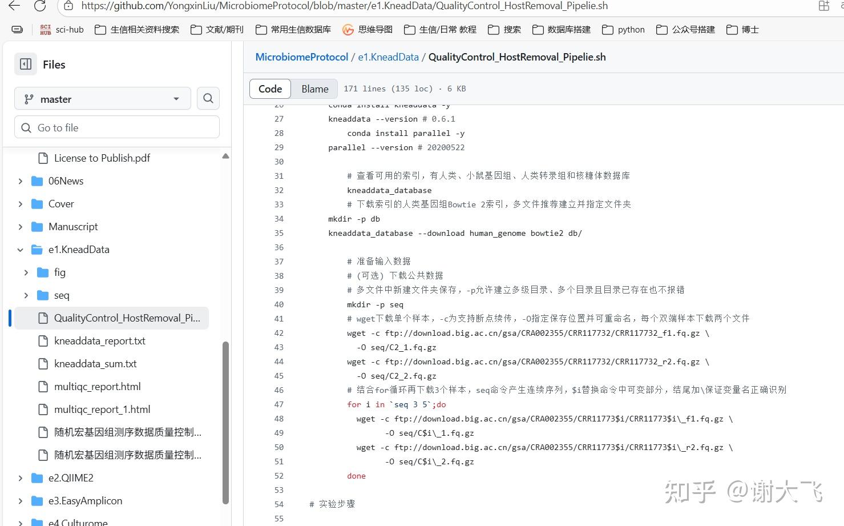Viewport: 844px width, 526px height.
Task: View site security info via lock icon
Action: (68, 6)
